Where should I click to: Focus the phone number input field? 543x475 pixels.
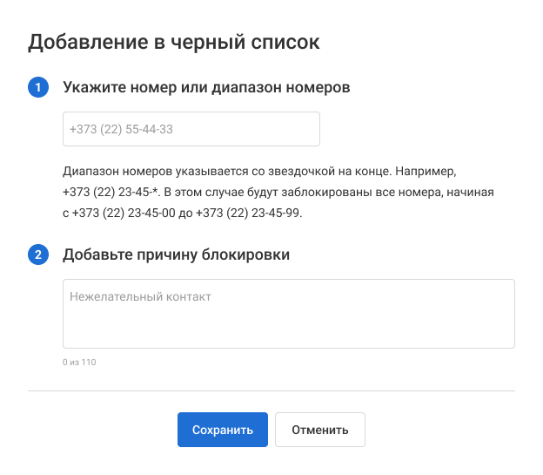pos(191,129)
